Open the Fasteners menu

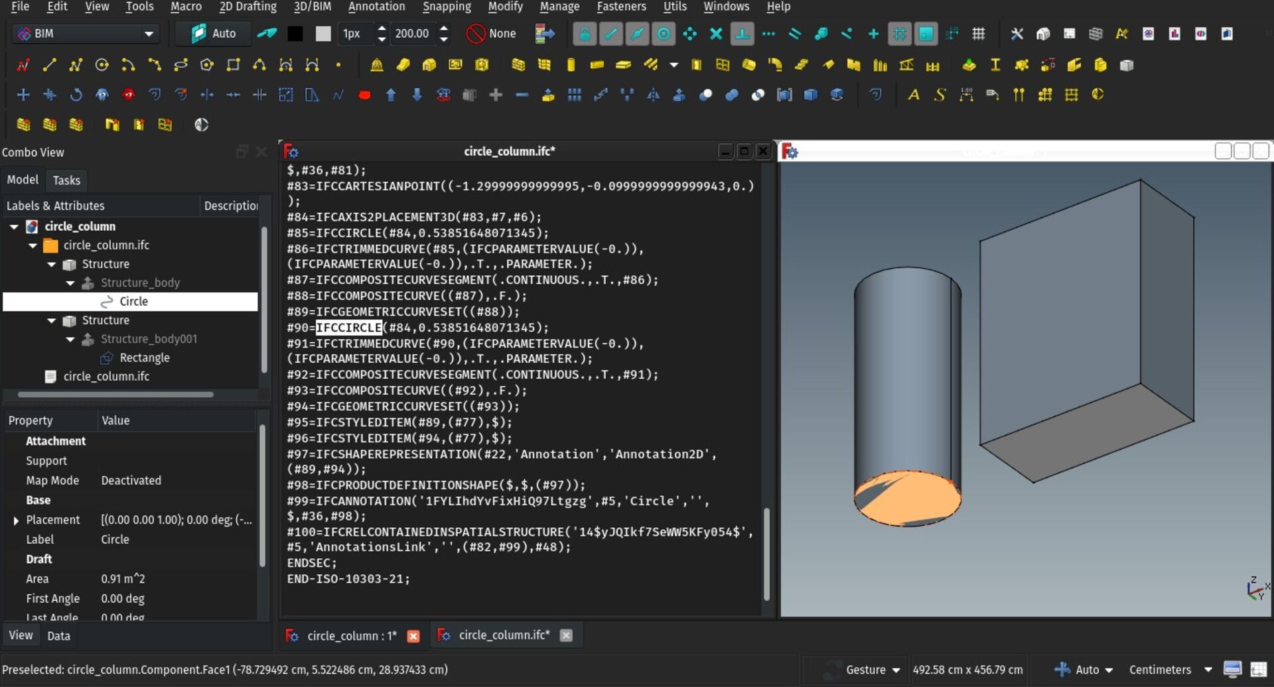(x=621, y=7)
